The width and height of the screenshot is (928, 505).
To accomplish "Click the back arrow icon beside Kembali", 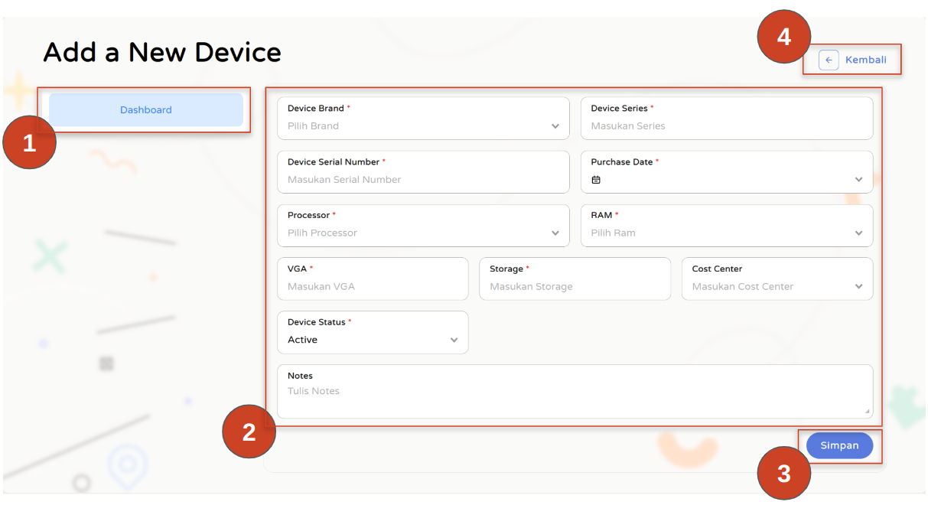I will (x=829, y=60).
